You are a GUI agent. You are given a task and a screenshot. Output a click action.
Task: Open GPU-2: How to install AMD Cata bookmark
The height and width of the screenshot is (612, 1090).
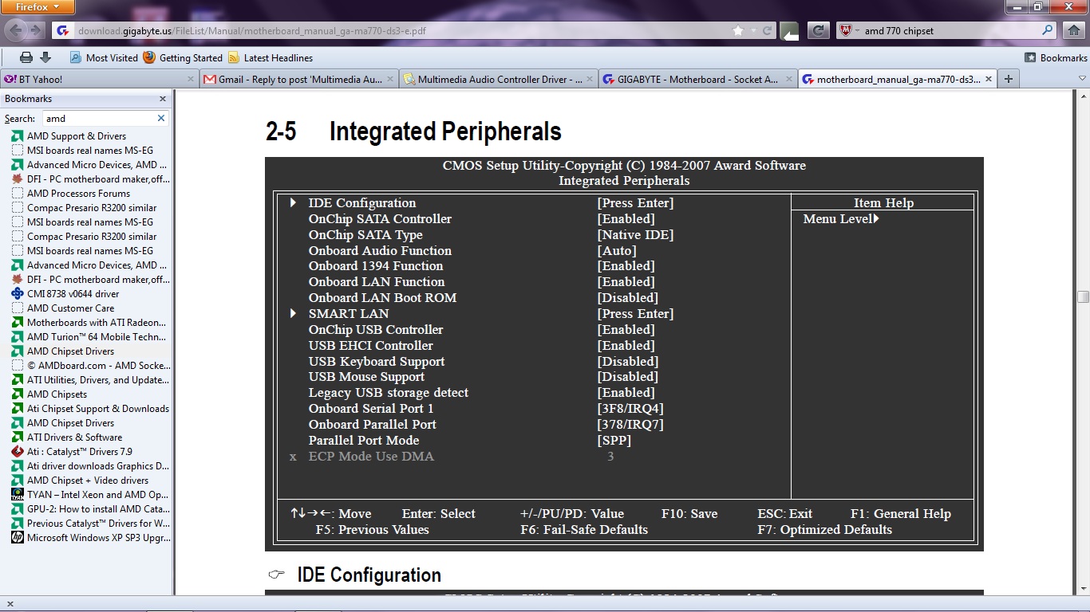[98, 509]
